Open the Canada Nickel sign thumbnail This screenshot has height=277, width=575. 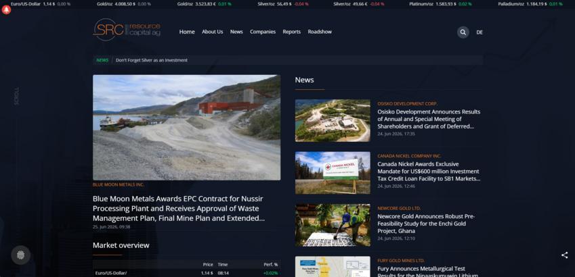click(x=333, y=173)
